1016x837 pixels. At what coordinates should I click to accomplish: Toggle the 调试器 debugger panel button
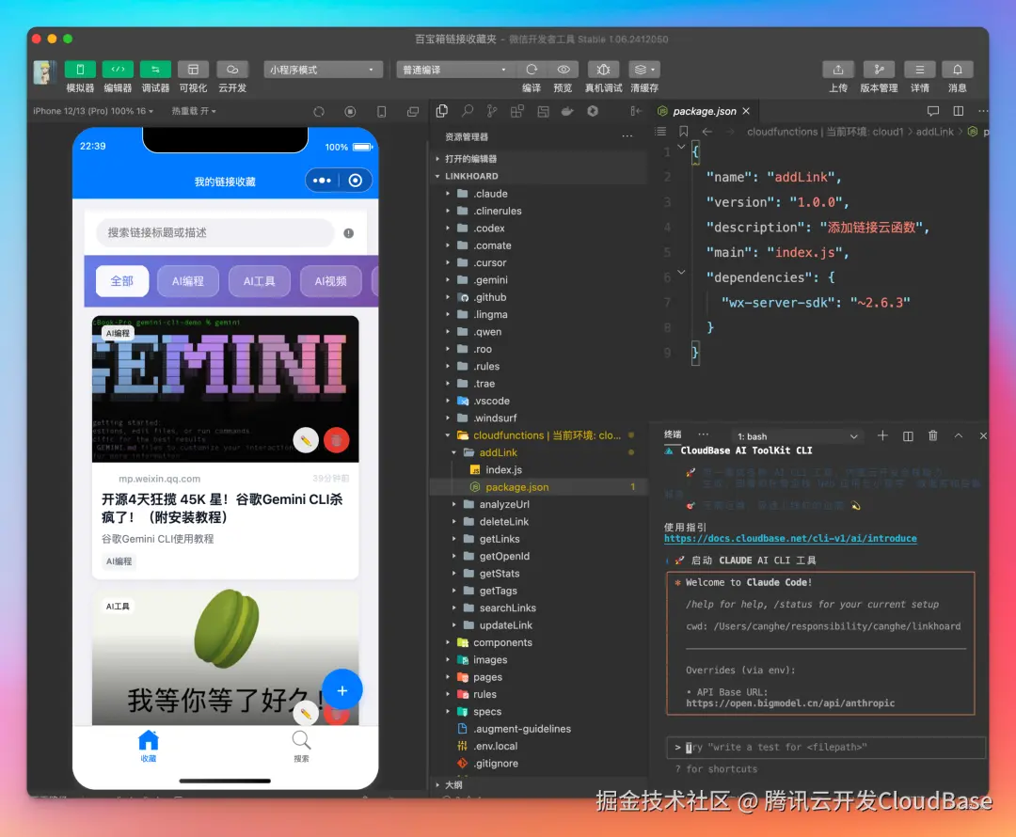click(x=155, y=70)
